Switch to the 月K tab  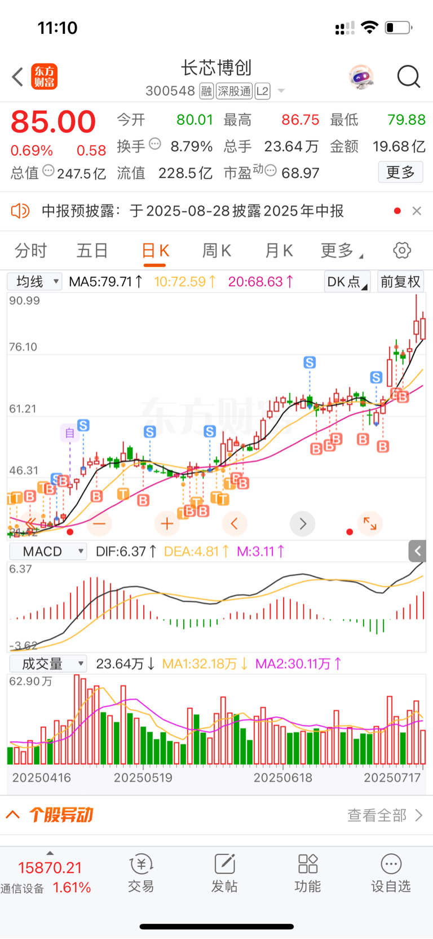point(279,250)
